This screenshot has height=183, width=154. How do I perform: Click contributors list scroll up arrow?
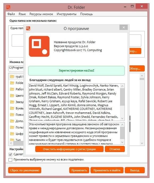[122, 86]
